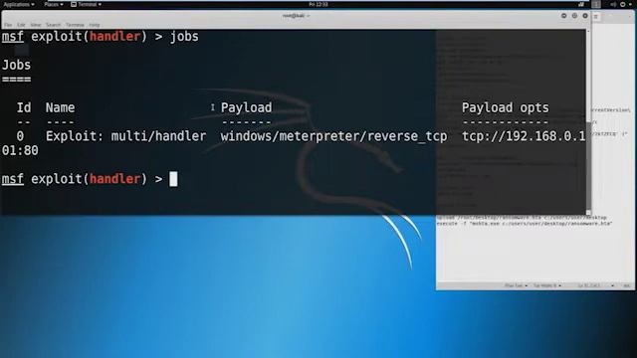This screenshot has height=358, width=637.
Task: Click the hamburger menu of the text editor
Action: (596, 17)
